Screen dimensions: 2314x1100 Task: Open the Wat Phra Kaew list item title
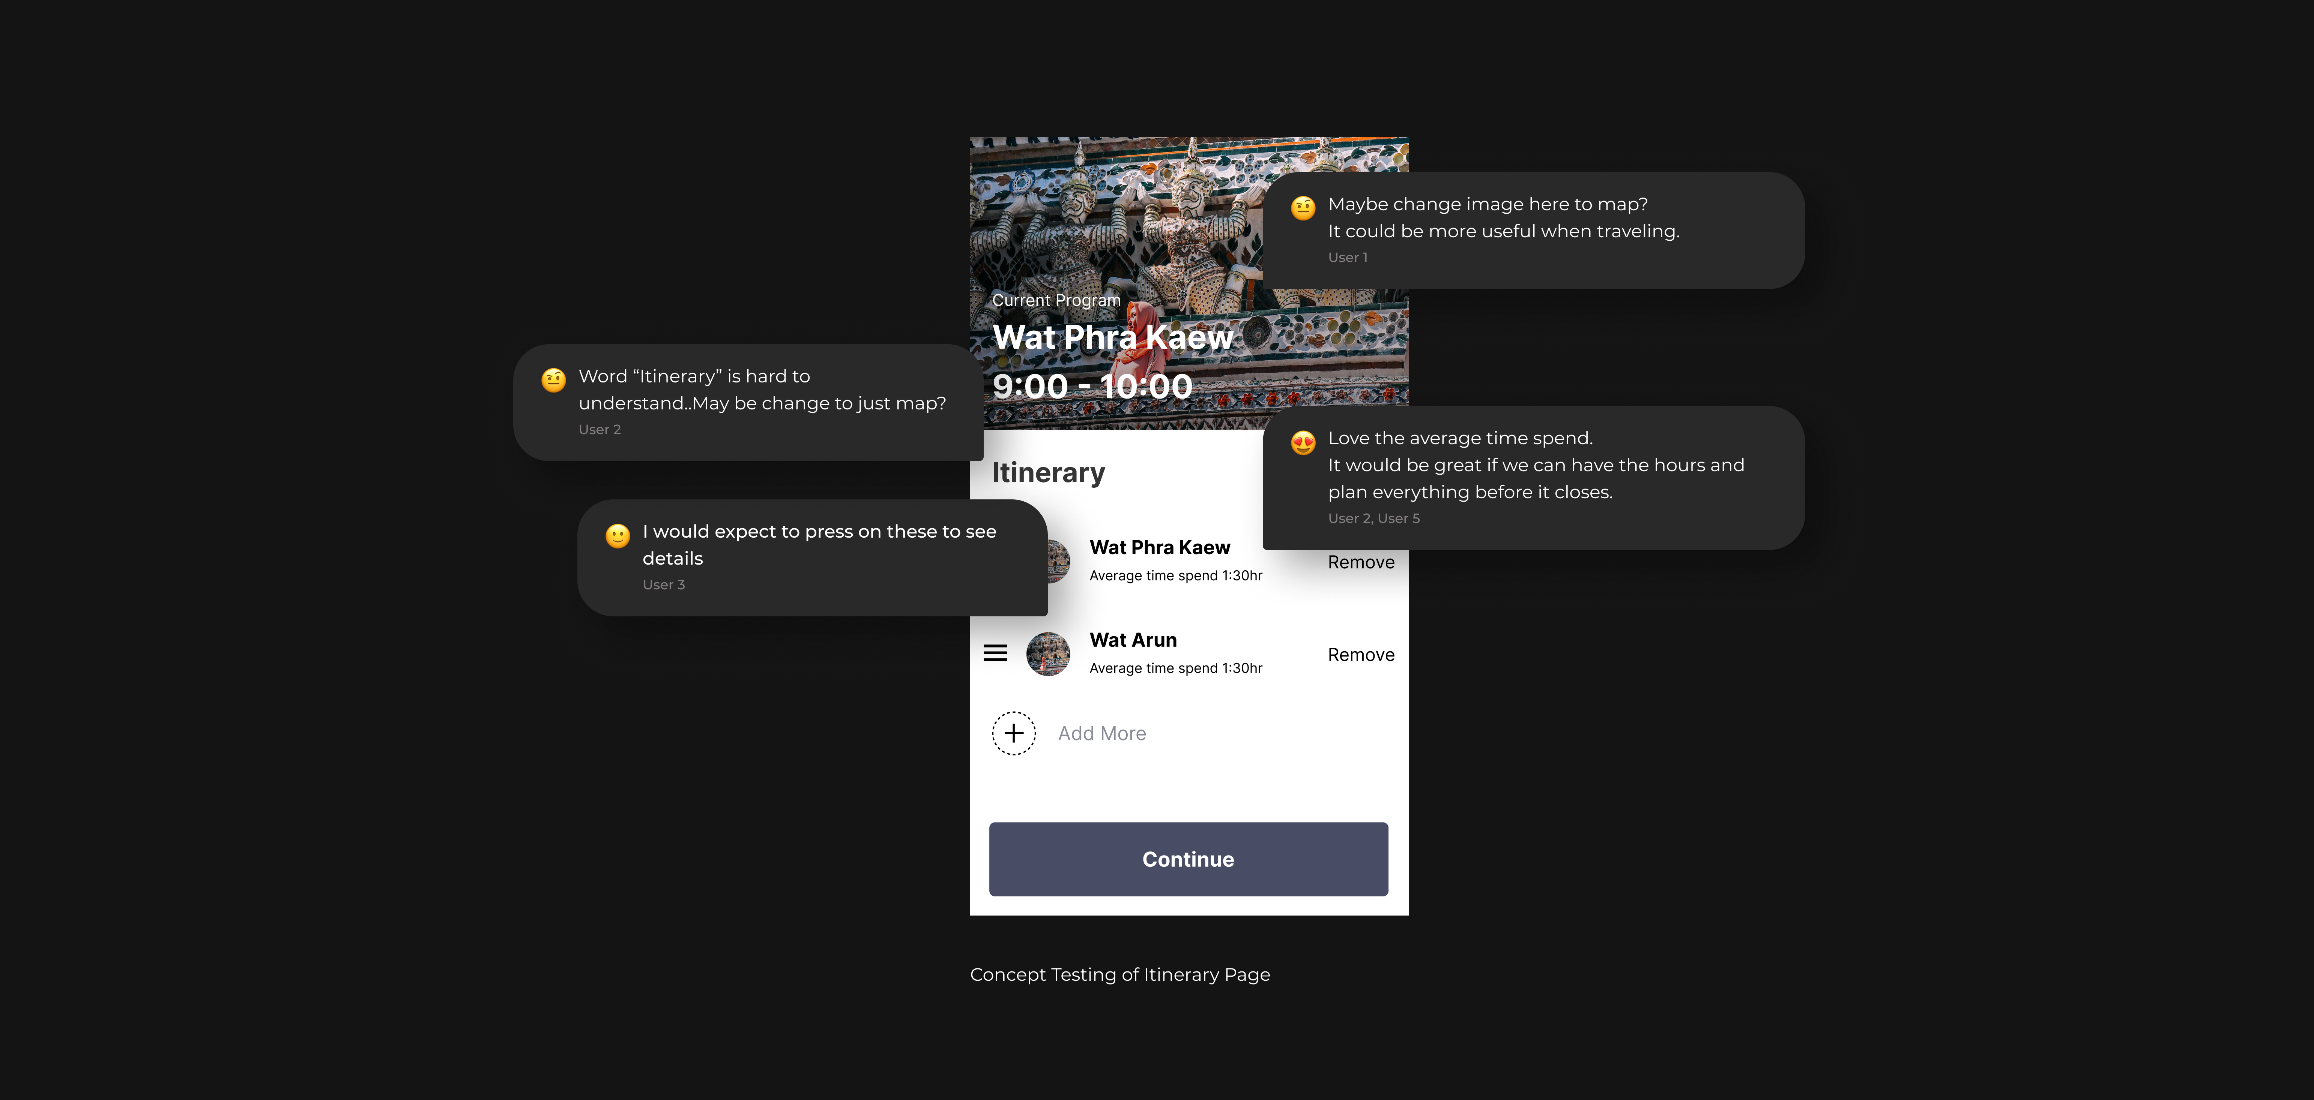tap(1160, 547)
